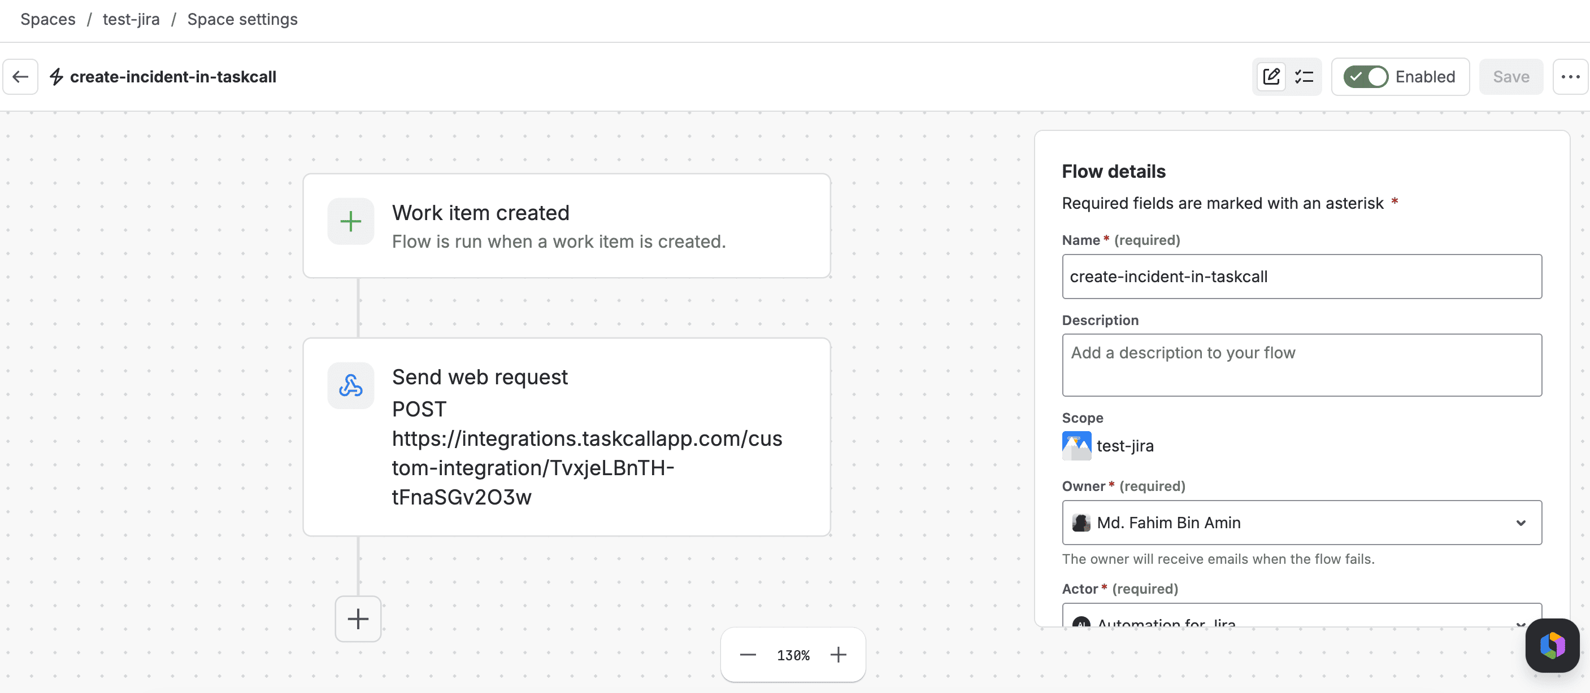
Task: Click the green plus trigger icon
Action: 350,221
